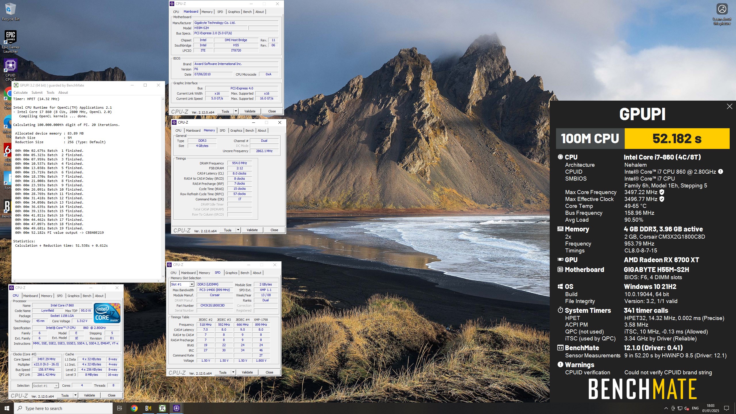
Task: Open Google Chrome from the taskbar
Action: point(134,408)
